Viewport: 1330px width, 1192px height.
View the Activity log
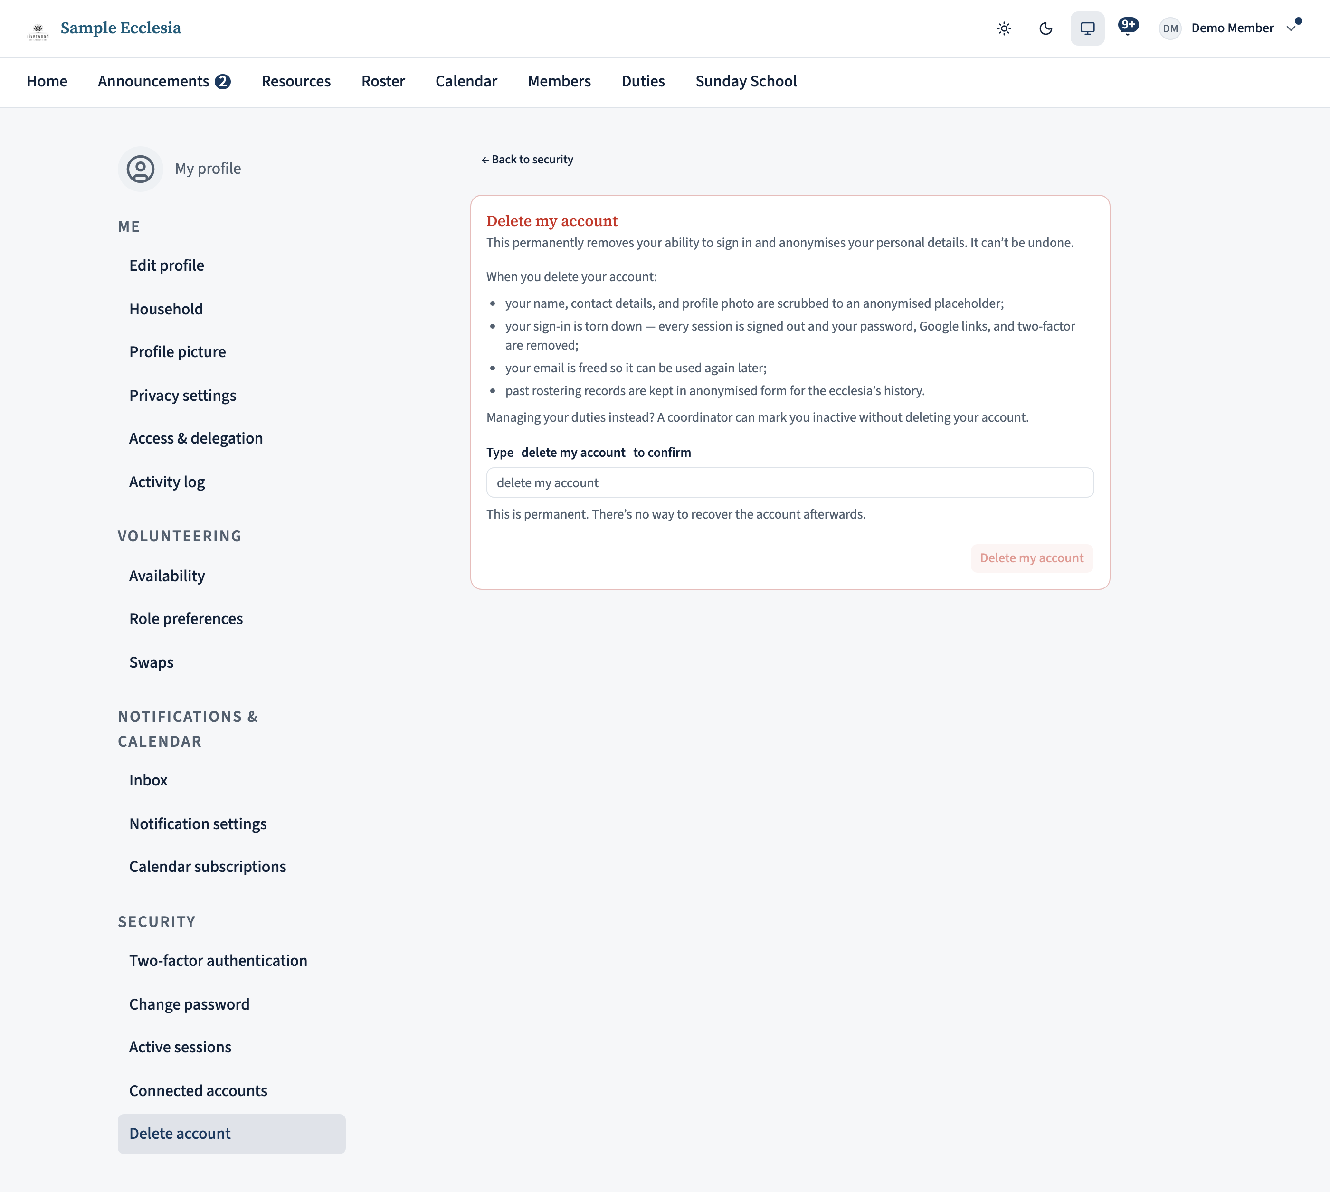coord(232,482)
